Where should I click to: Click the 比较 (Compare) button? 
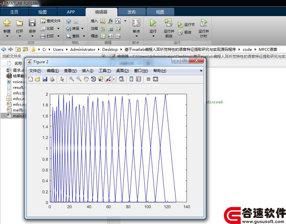point(47,28)
